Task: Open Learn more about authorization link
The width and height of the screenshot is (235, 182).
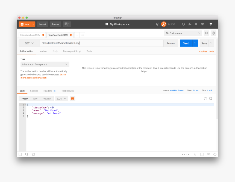Action: click(43, 76)
